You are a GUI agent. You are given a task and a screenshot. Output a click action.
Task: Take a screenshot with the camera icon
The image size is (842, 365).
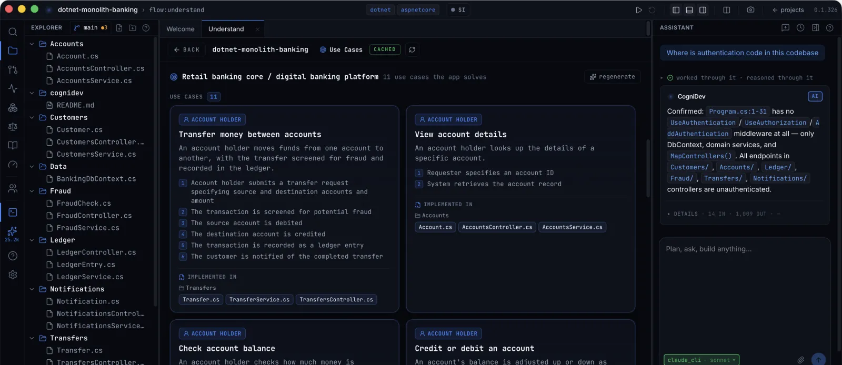tap(750, 10)
